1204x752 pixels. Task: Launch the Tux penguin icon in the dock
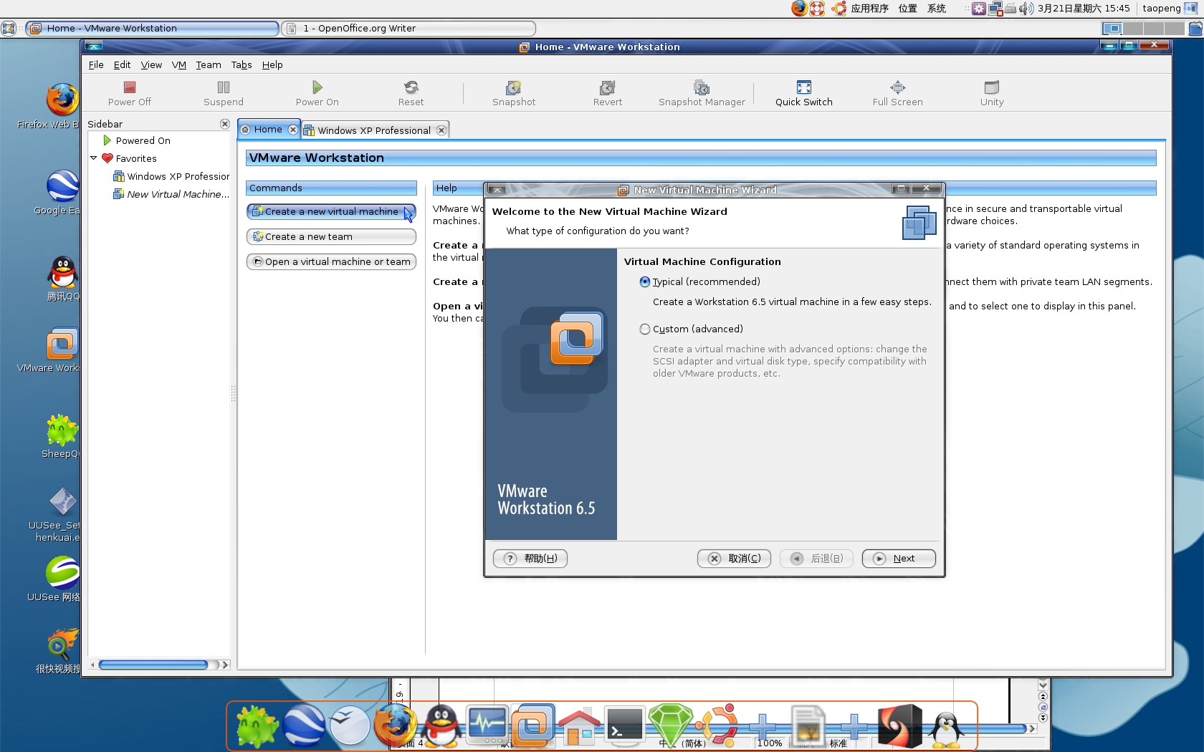pos(947,730)
